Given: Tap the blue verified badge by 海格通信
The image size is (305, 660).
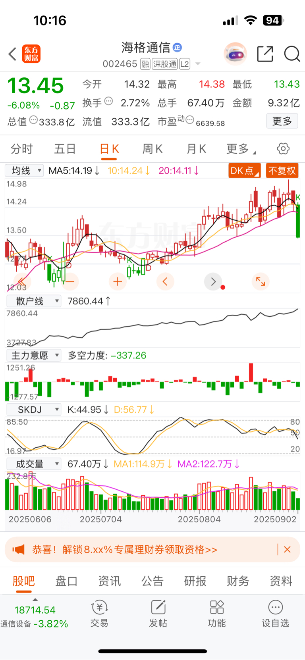Looking at the screenshot, I should point(177,48).
